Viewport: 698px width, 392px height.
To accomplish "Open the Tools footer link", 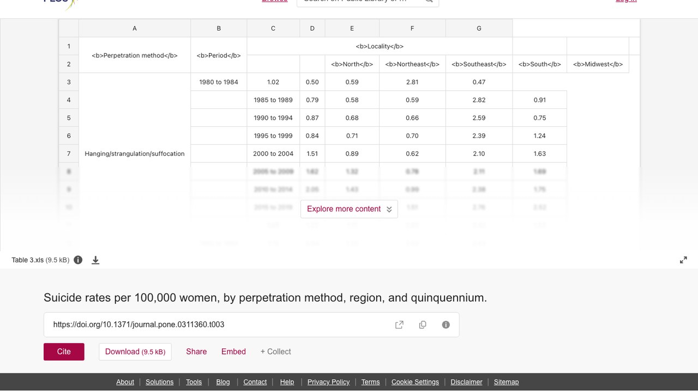I will tap(194, 382).
